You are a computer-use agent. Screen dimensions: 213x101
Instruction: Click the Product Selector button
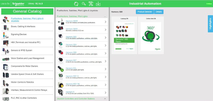[x=144, y=12]
